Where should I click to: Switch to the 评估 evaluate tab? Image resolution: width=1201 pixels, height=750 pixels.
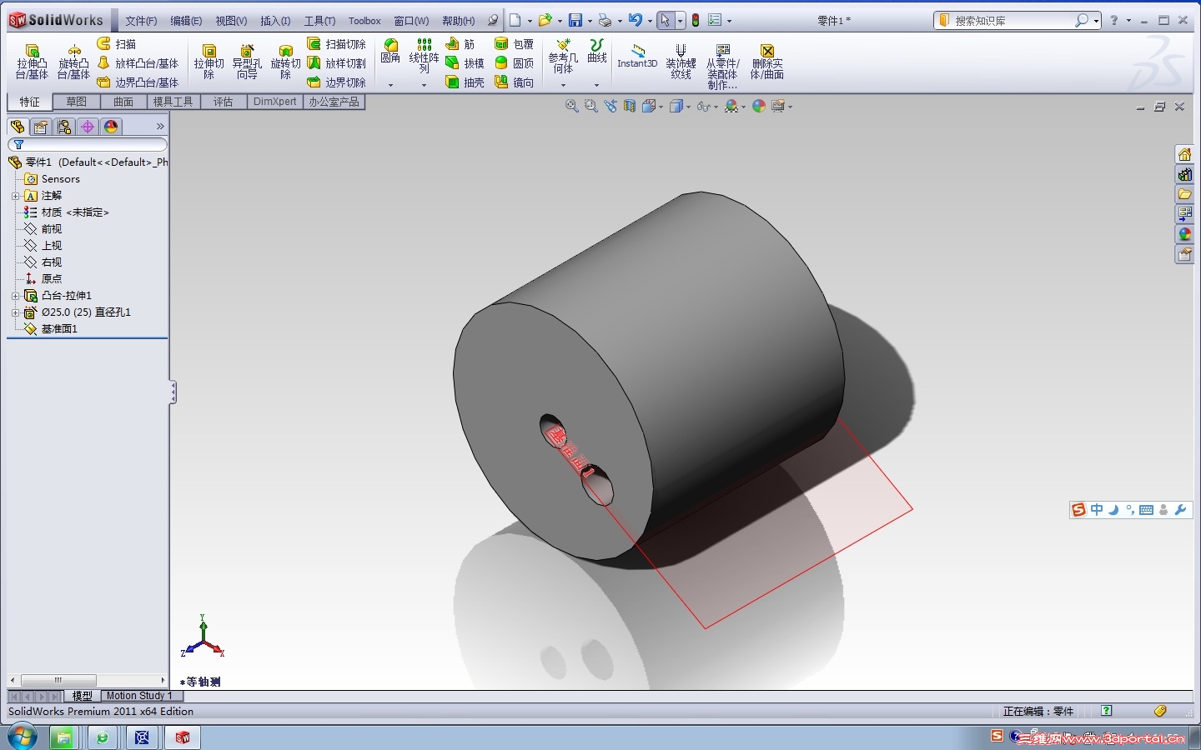224,102
